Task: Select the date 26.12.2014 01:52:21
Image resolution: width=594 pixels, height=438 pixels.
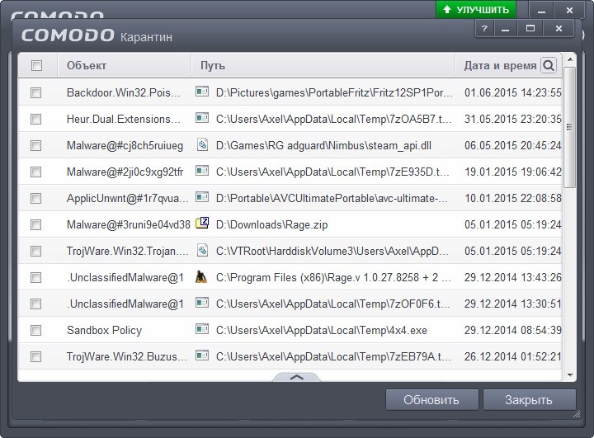Action: [513, 356]
